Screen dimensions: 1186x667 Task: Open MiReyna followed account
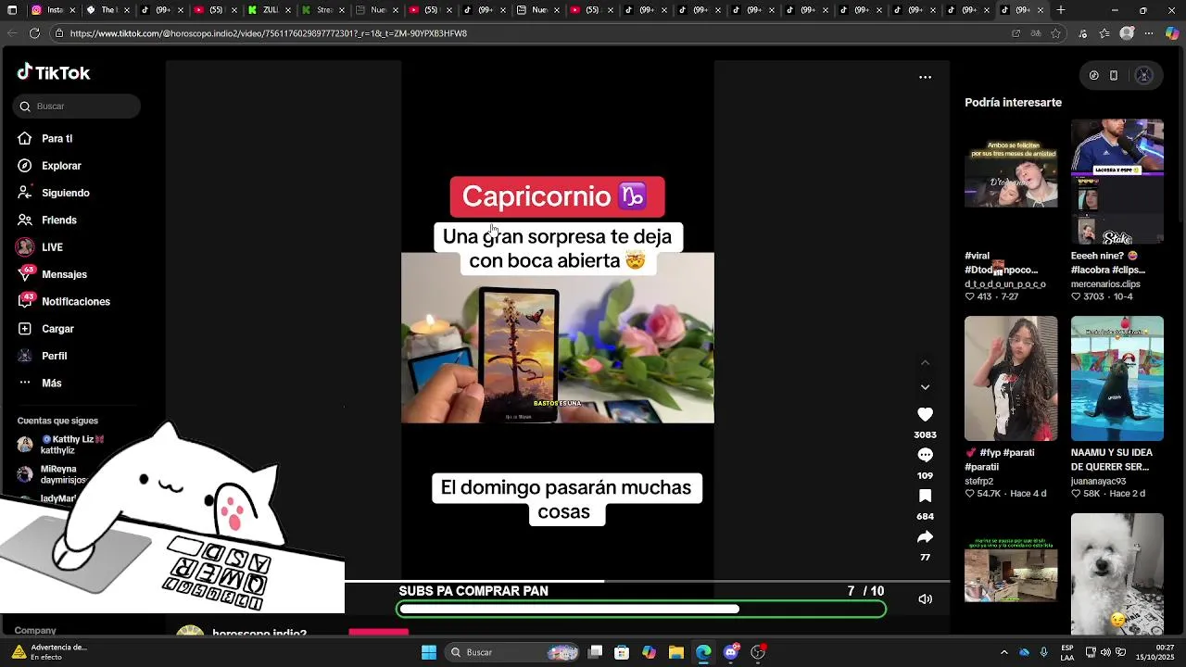(x=54, y=474)
